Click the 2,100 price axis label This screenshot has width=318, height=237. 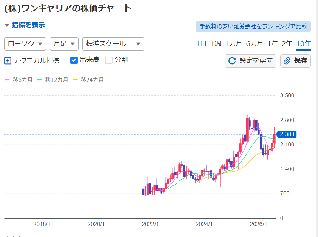pos(287,145)
